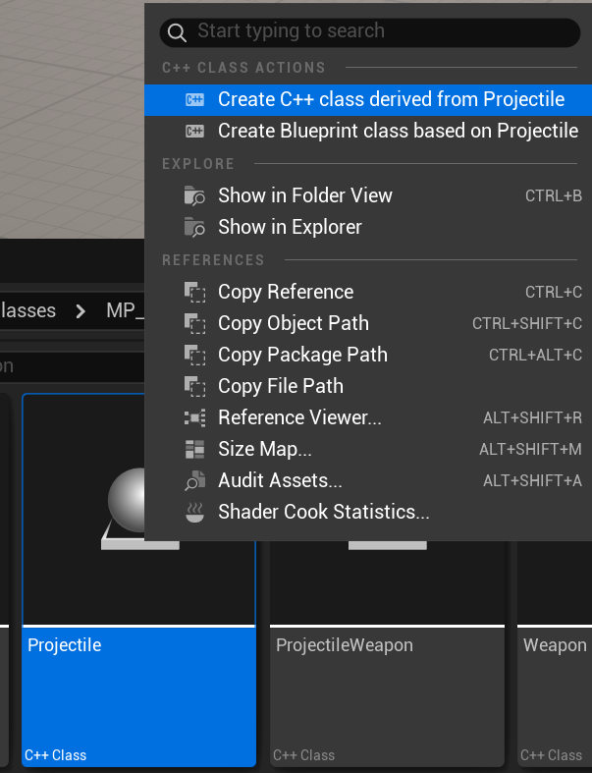Click the 'C++ Class' label on the Projectile tile
This screenshot has width=592, height=773.
pyautogui.click(x=56, y=755)
